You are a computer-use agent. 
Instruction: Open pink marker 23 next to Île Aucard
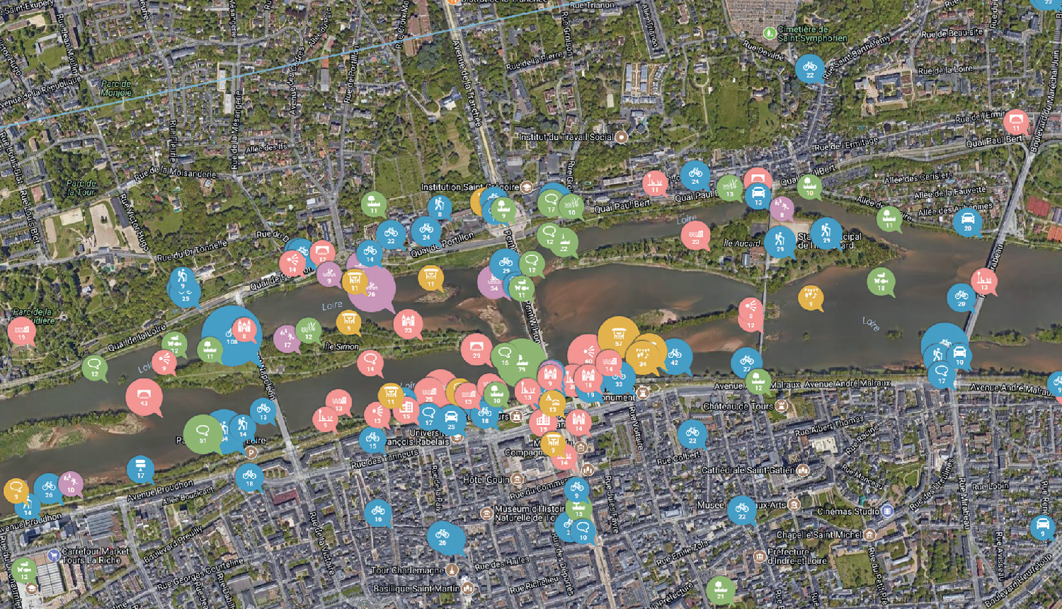click(696, 235)
